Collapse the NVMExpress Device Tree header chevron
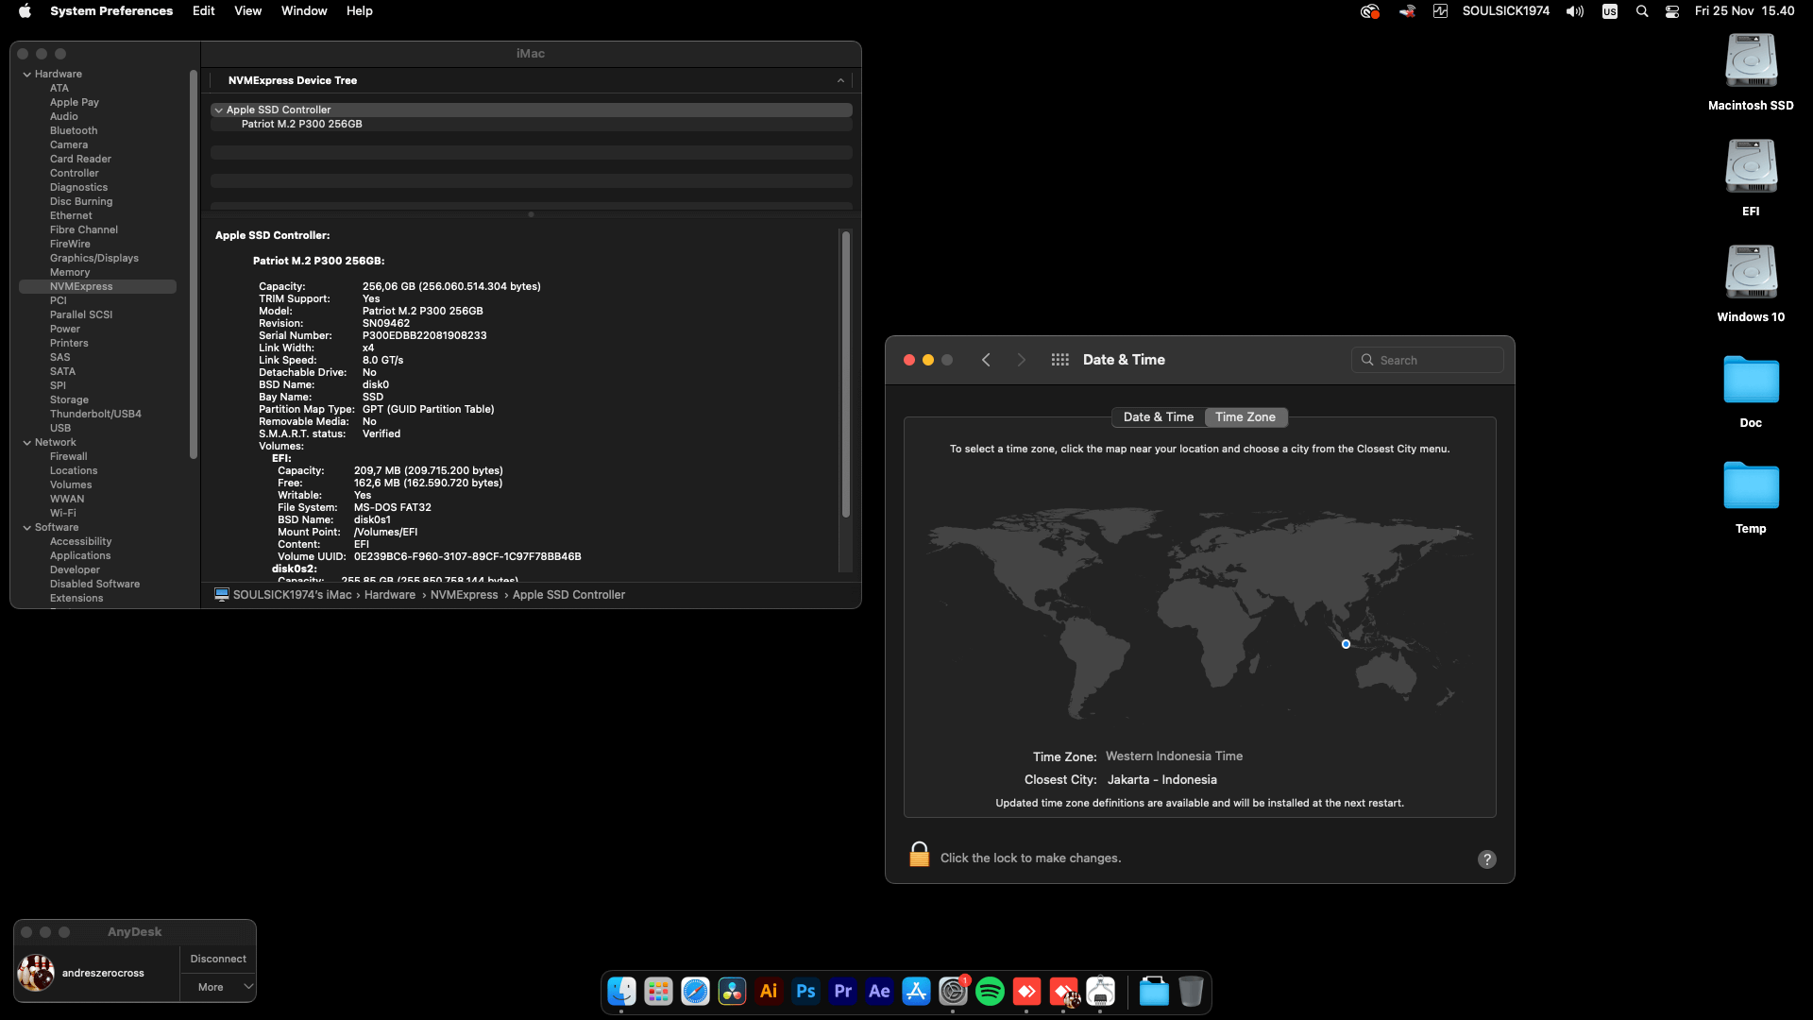Screen dimensions: 1813x1020 [x=840, y=80]
